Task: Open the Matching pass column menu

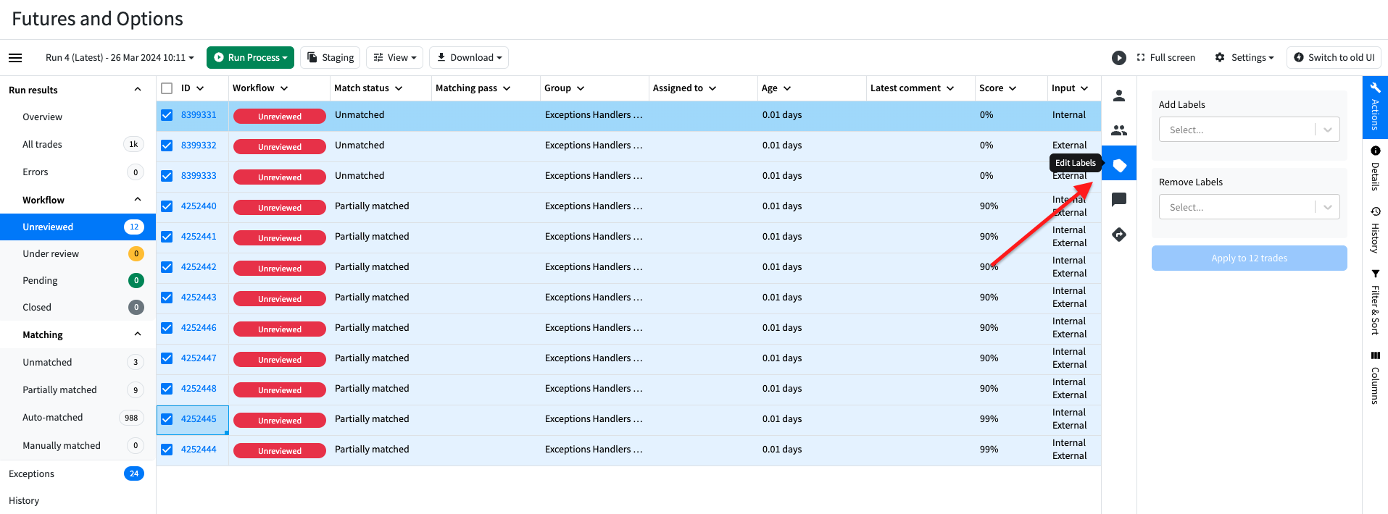Action: [x=507, y=88]
